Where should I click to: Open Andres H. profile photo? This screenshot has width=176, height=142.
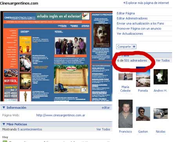click(161, 77)
